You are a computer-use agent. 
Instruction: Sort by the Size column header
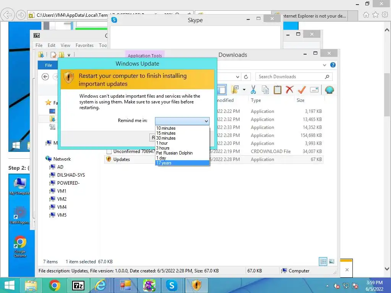(x=301, y=100)
